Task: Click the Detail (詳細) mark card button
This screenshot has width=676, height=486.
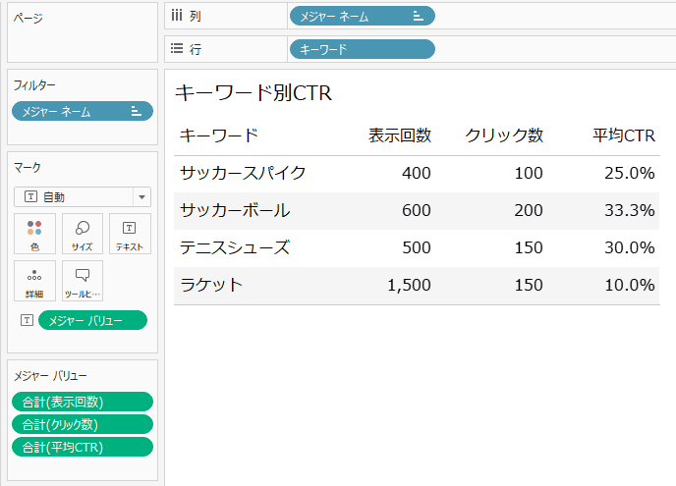Action: 34,281
